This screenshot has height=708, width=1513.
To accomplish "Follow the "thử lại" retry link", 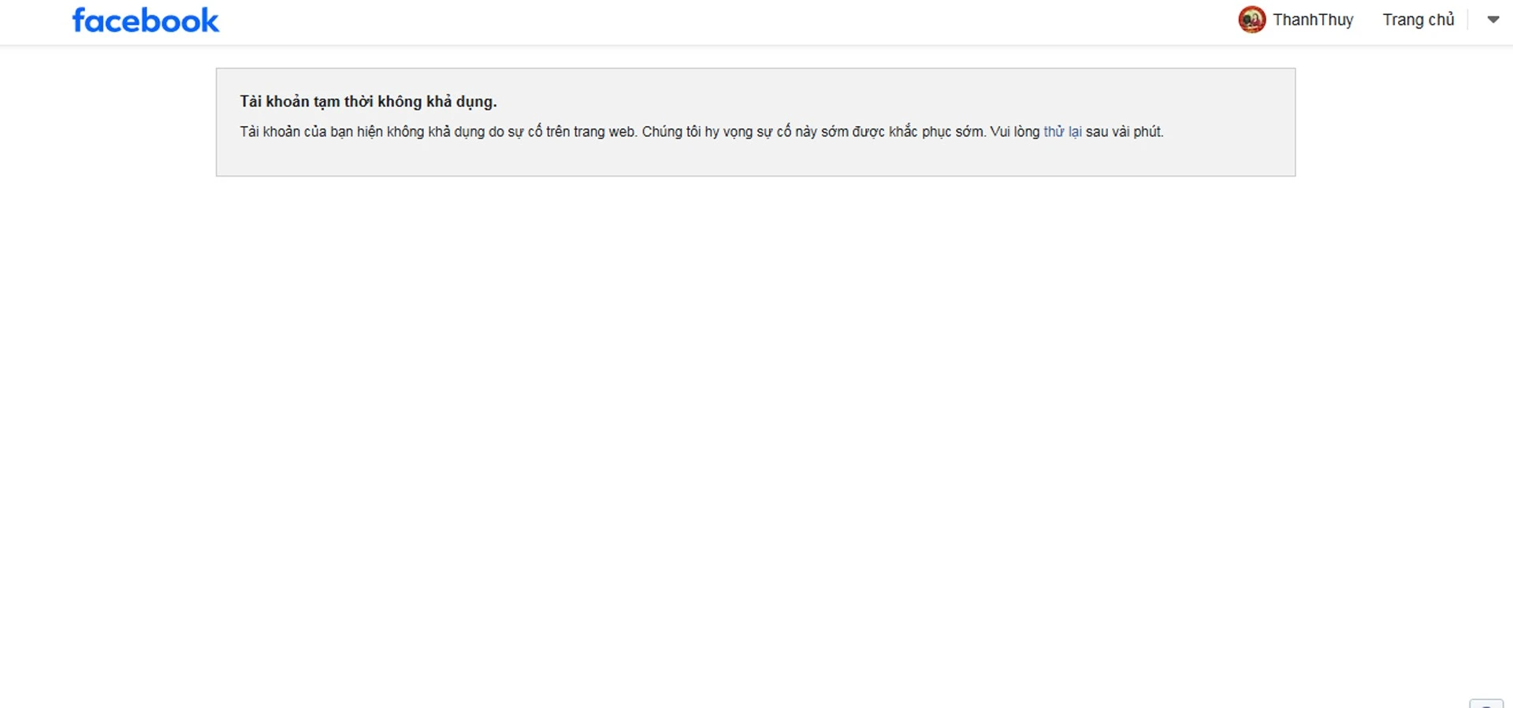I will (1062, 132).
